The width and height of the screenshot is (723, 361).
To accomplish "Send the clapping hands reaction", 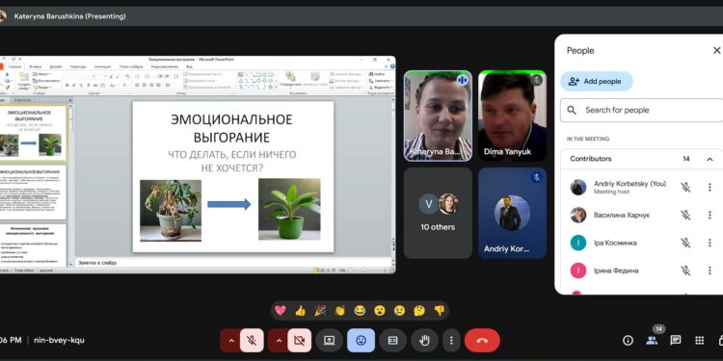I will tap(340, 310).
